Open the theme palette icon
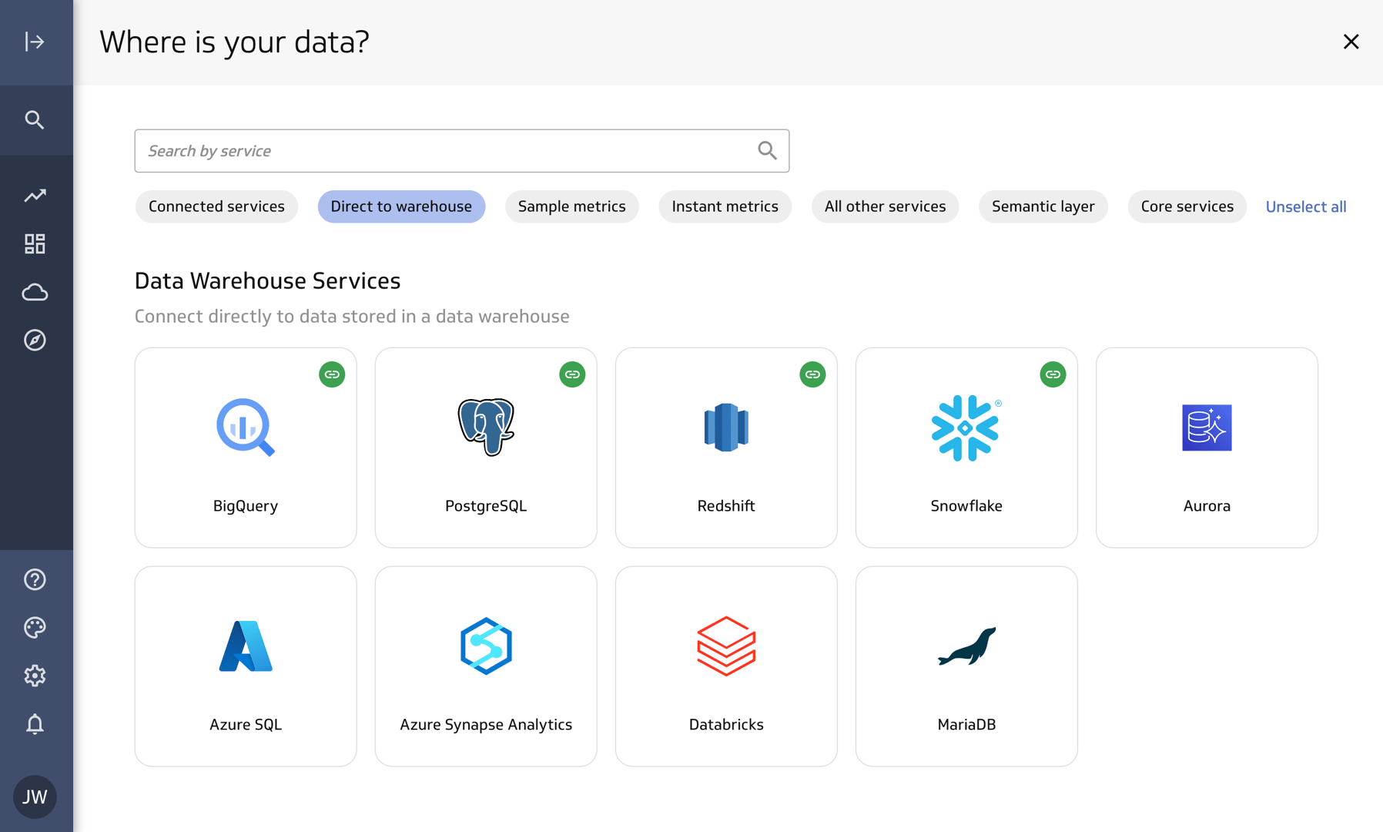1383x832 pixels. (35, 628)
